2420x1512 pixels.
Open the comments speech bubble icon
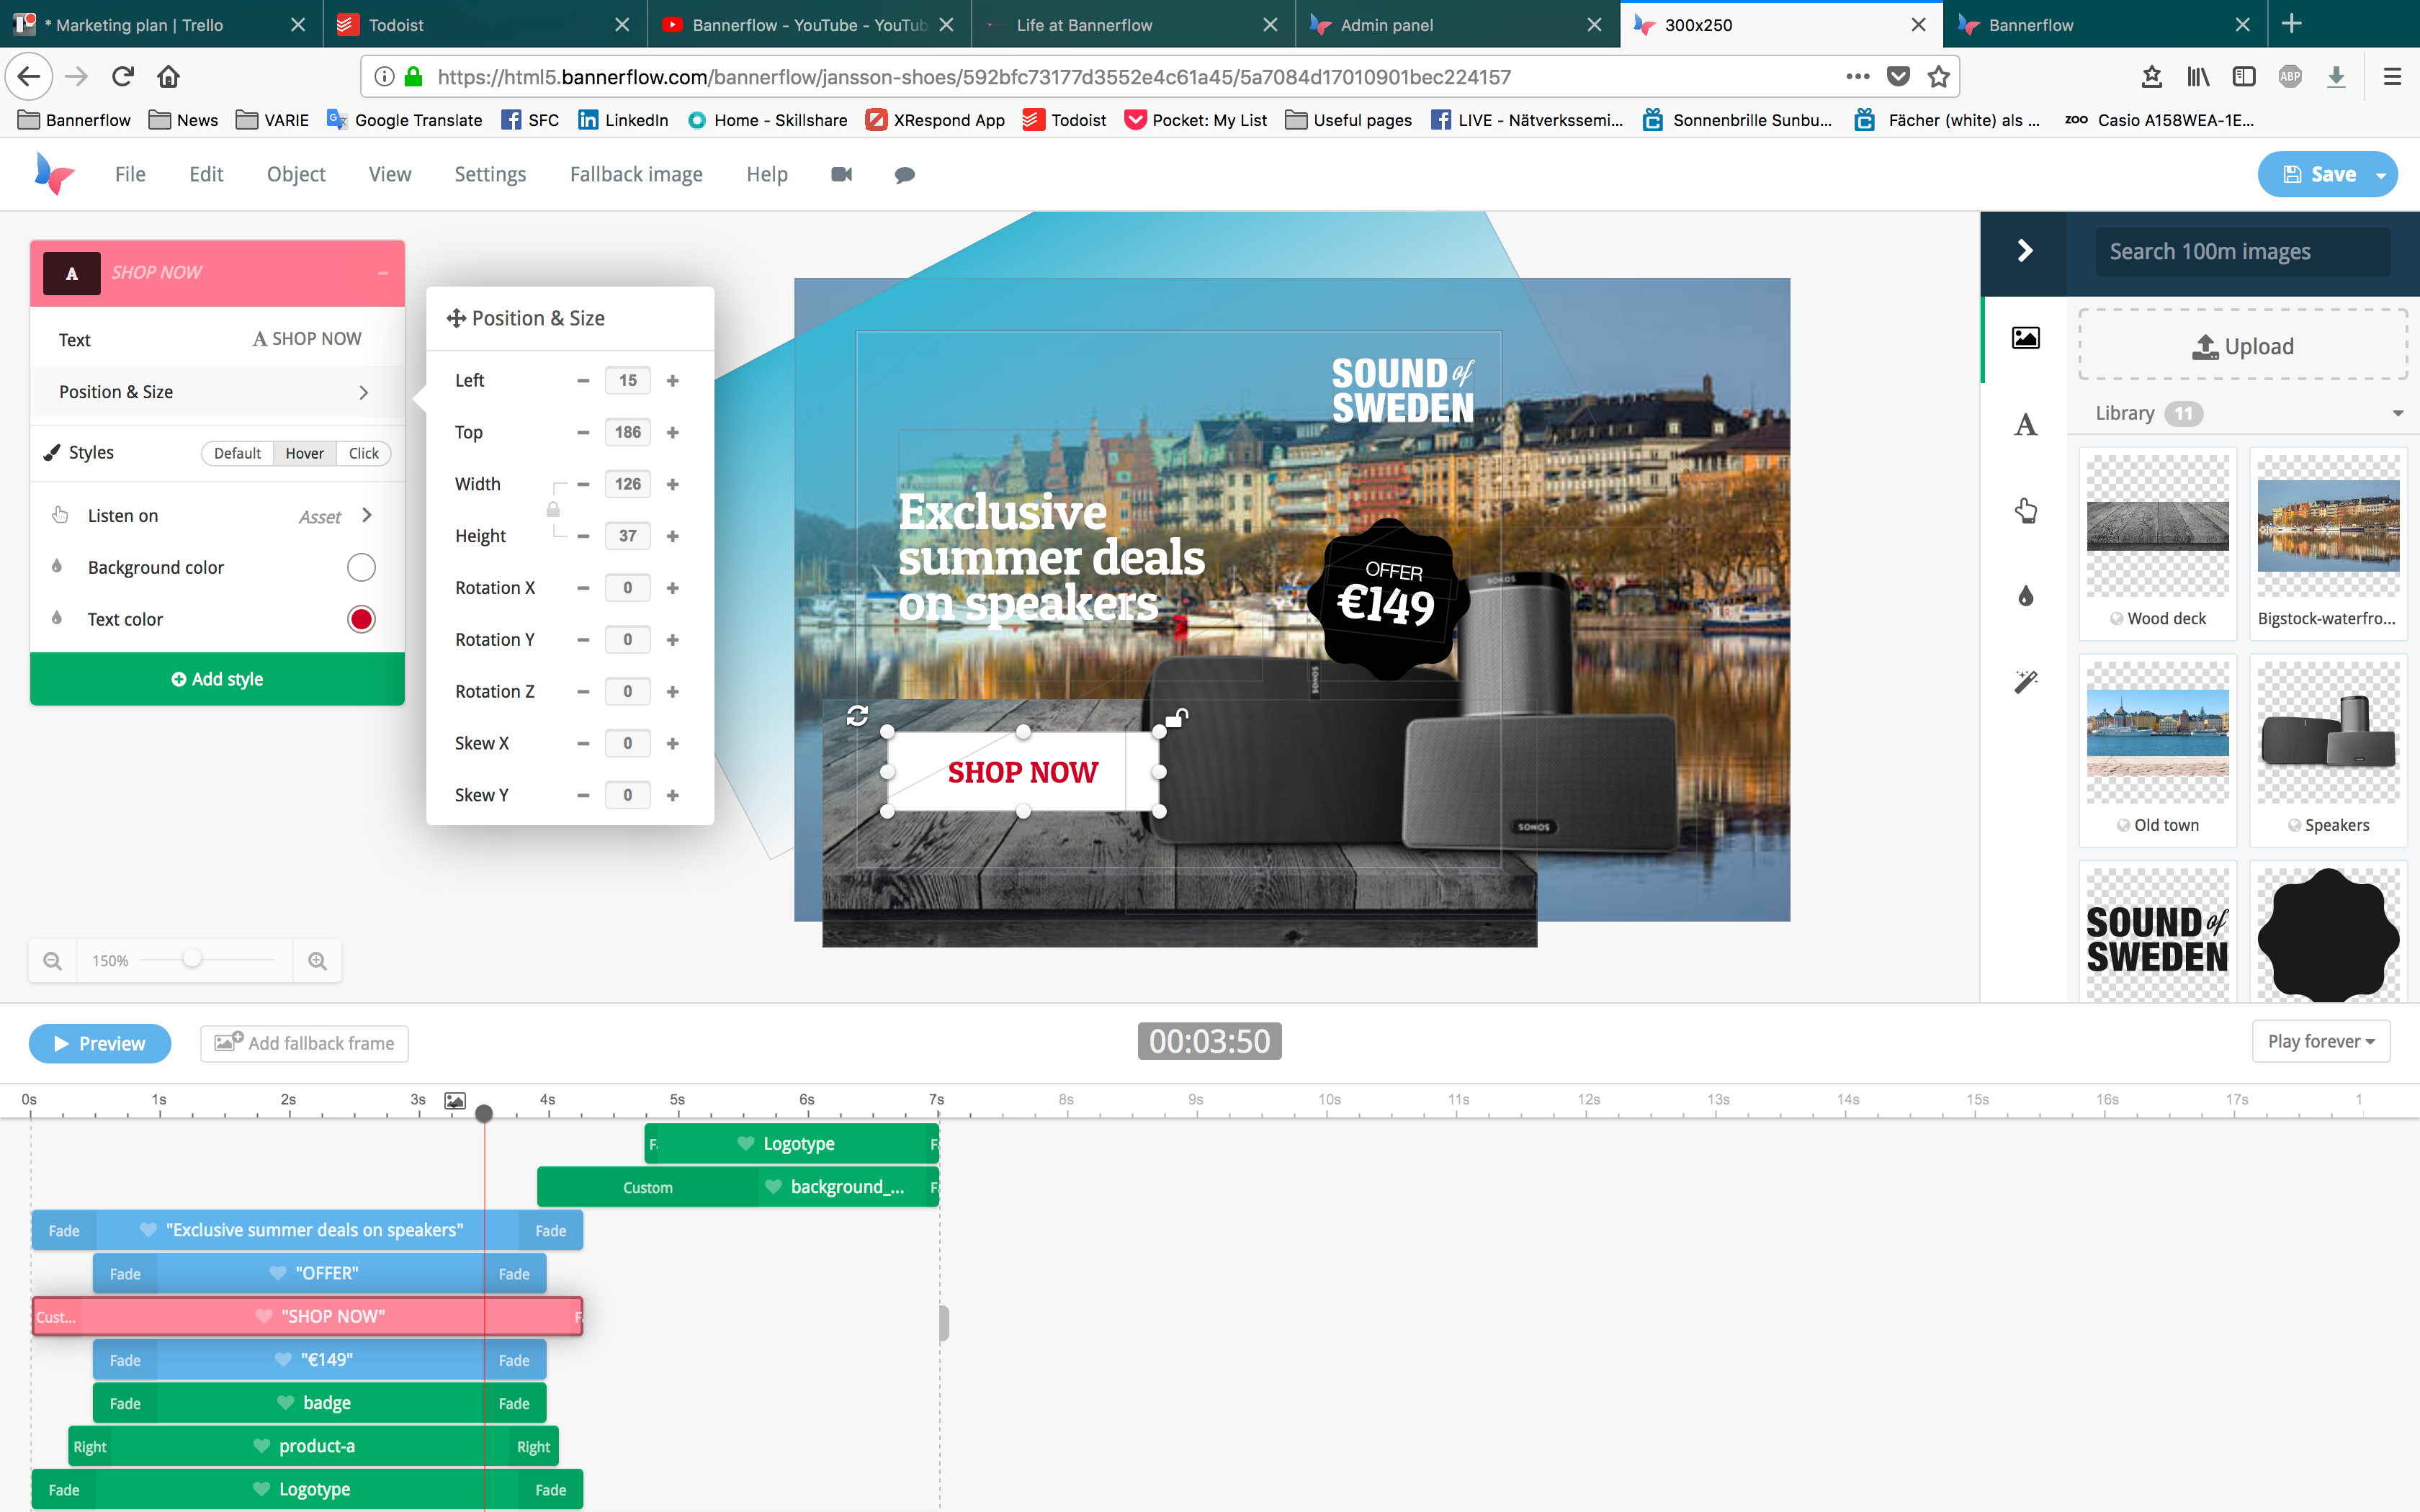904,174
